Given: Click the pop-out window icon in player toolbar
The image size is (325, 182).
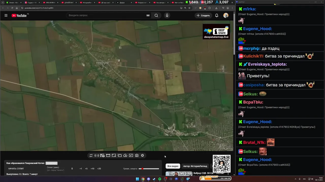Looking at the screenshot, I should click(120, 155).
